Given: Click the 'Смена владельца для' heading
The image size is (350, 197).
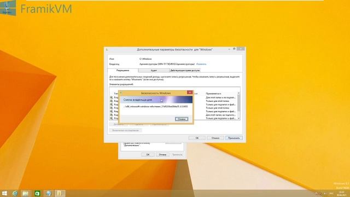Looking at the screenshot, I should [138, 100].
